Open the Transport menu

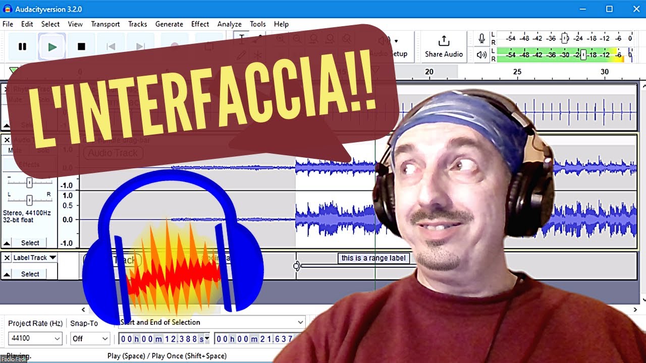(x=105, y=24)
